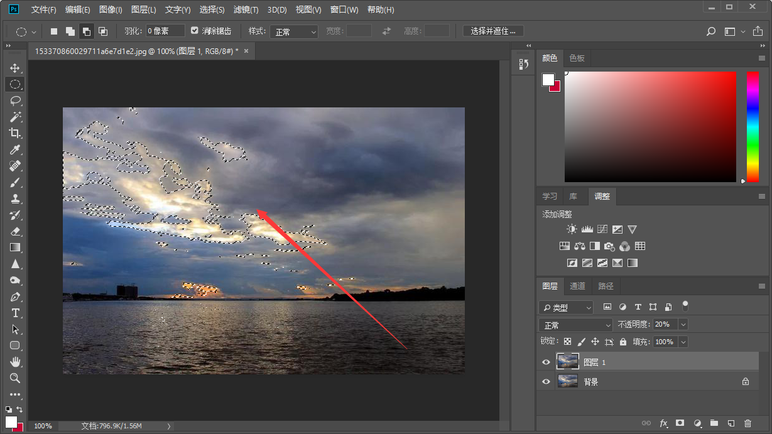Select the Move tool

(x=15, y=68)
